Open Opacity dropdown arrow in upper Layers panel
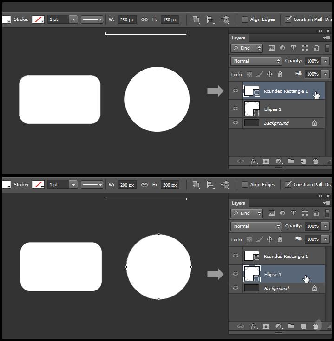 325,61
